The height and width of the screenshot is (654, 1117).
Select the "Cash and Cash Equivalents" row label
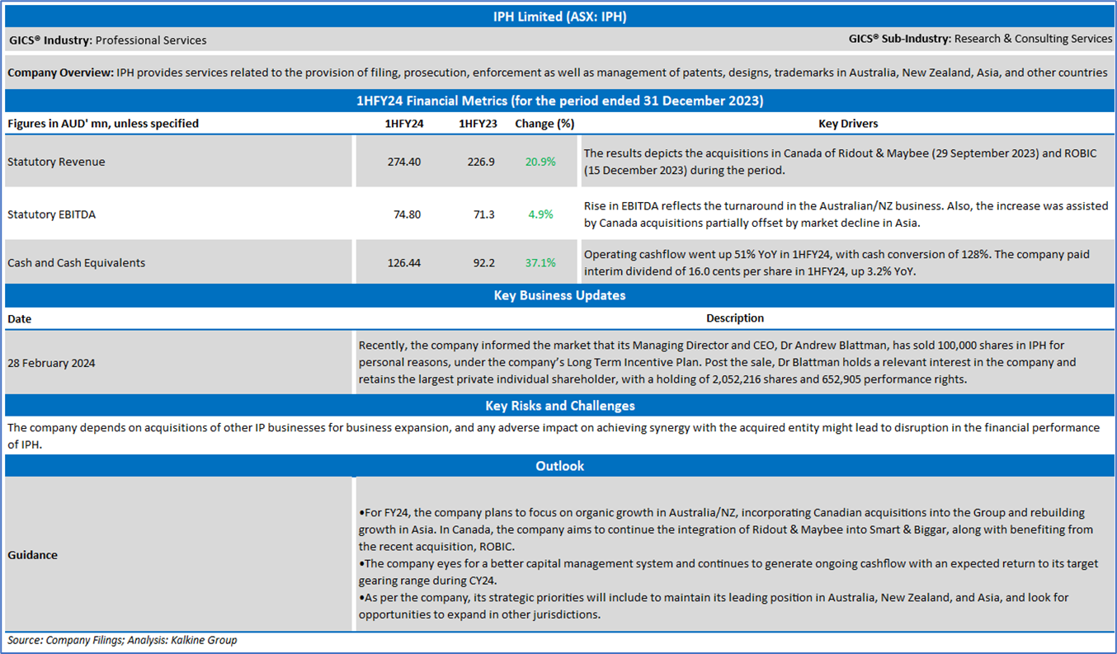76,262
